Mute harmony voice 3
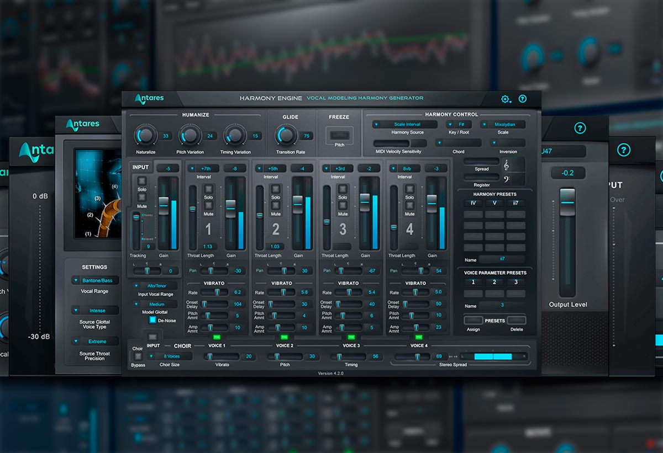Image resolution: width=663 pixels, height=453 pixels. (x=343, y=205)
